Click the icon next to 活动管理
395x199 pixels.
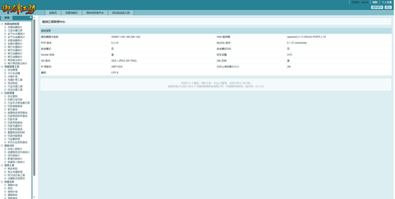click(x=6, y=70)
